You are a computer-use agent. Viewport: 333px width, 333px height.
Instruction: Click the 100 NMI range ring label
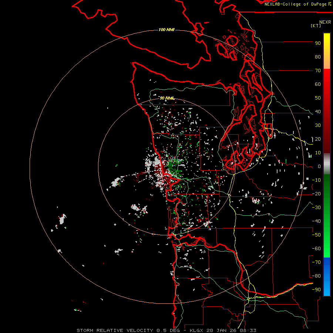(x=166, y=30)
